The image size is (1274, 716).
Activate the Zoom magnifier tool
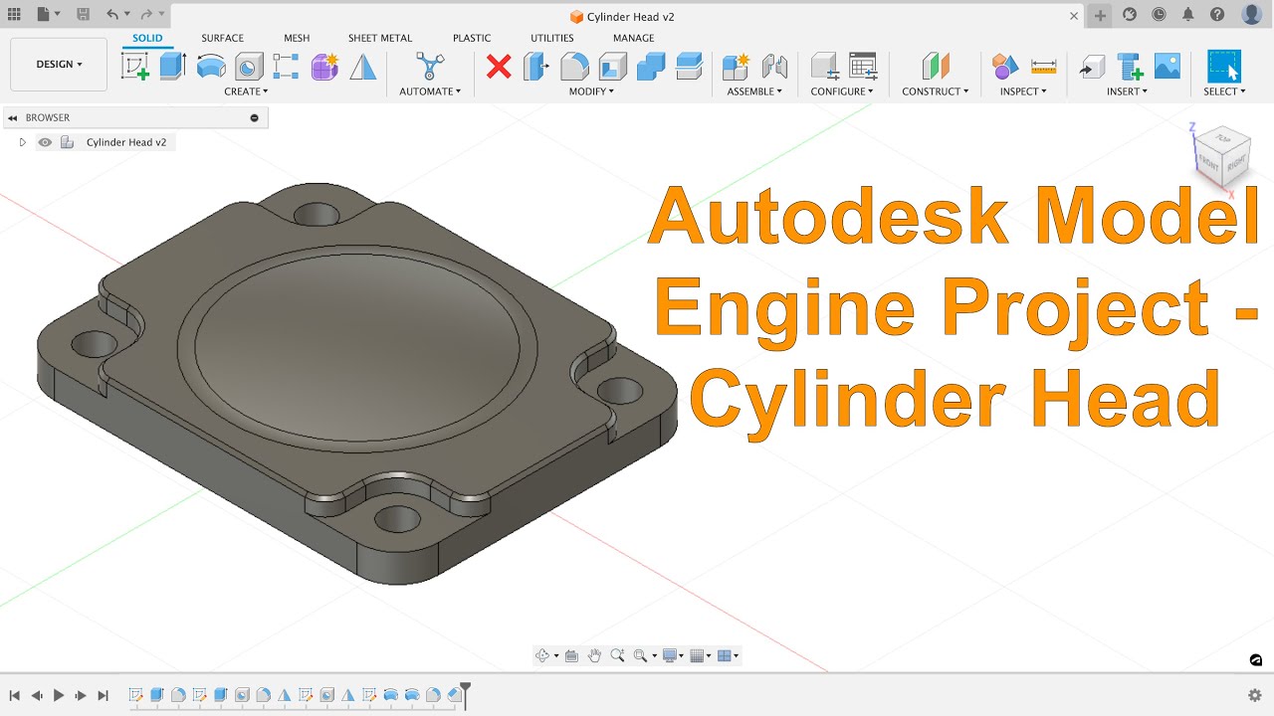[617, 655]
